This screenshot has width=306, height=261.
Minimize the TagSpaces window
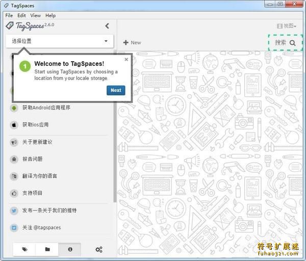[x=270, y=4]
